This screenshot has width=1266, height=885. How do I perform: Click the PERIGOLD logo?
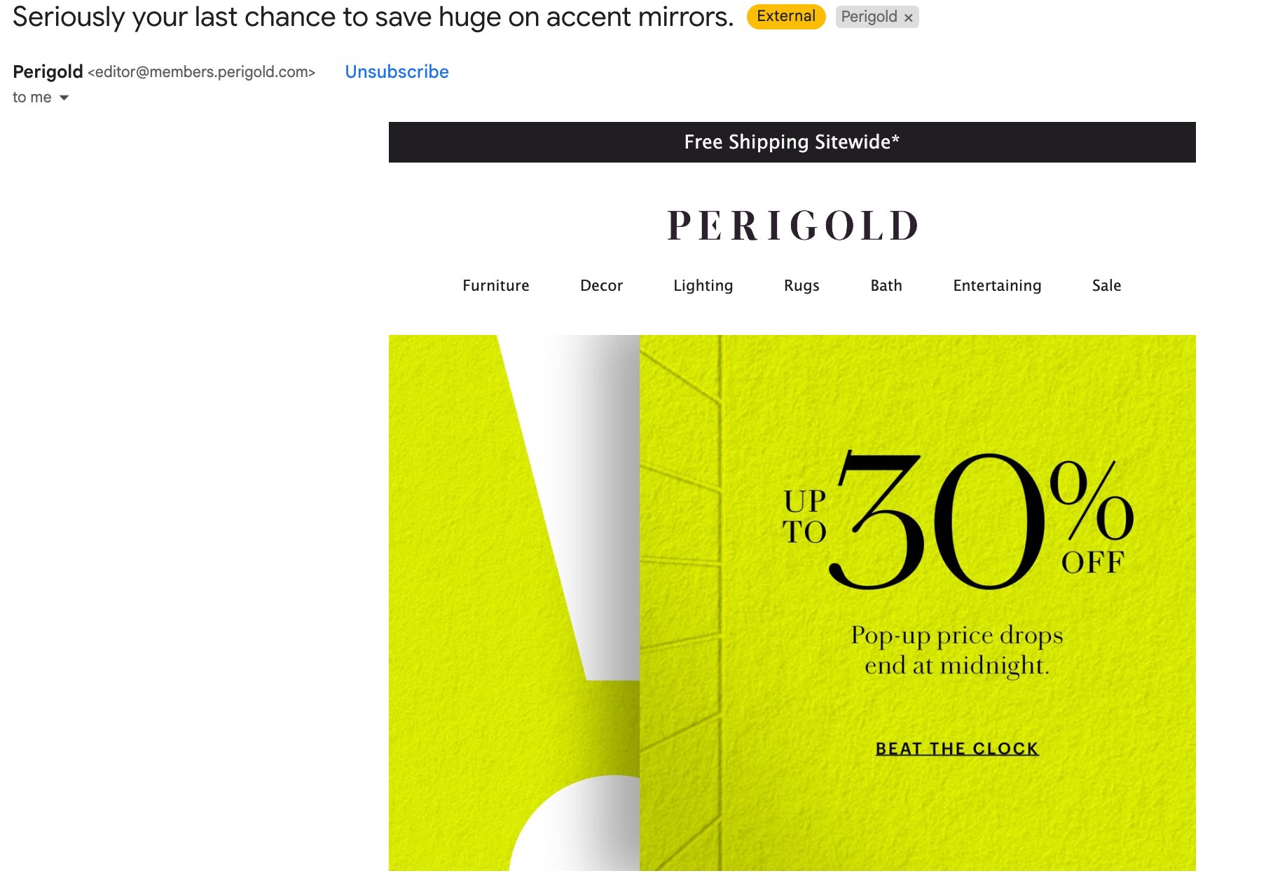(792, 226)
